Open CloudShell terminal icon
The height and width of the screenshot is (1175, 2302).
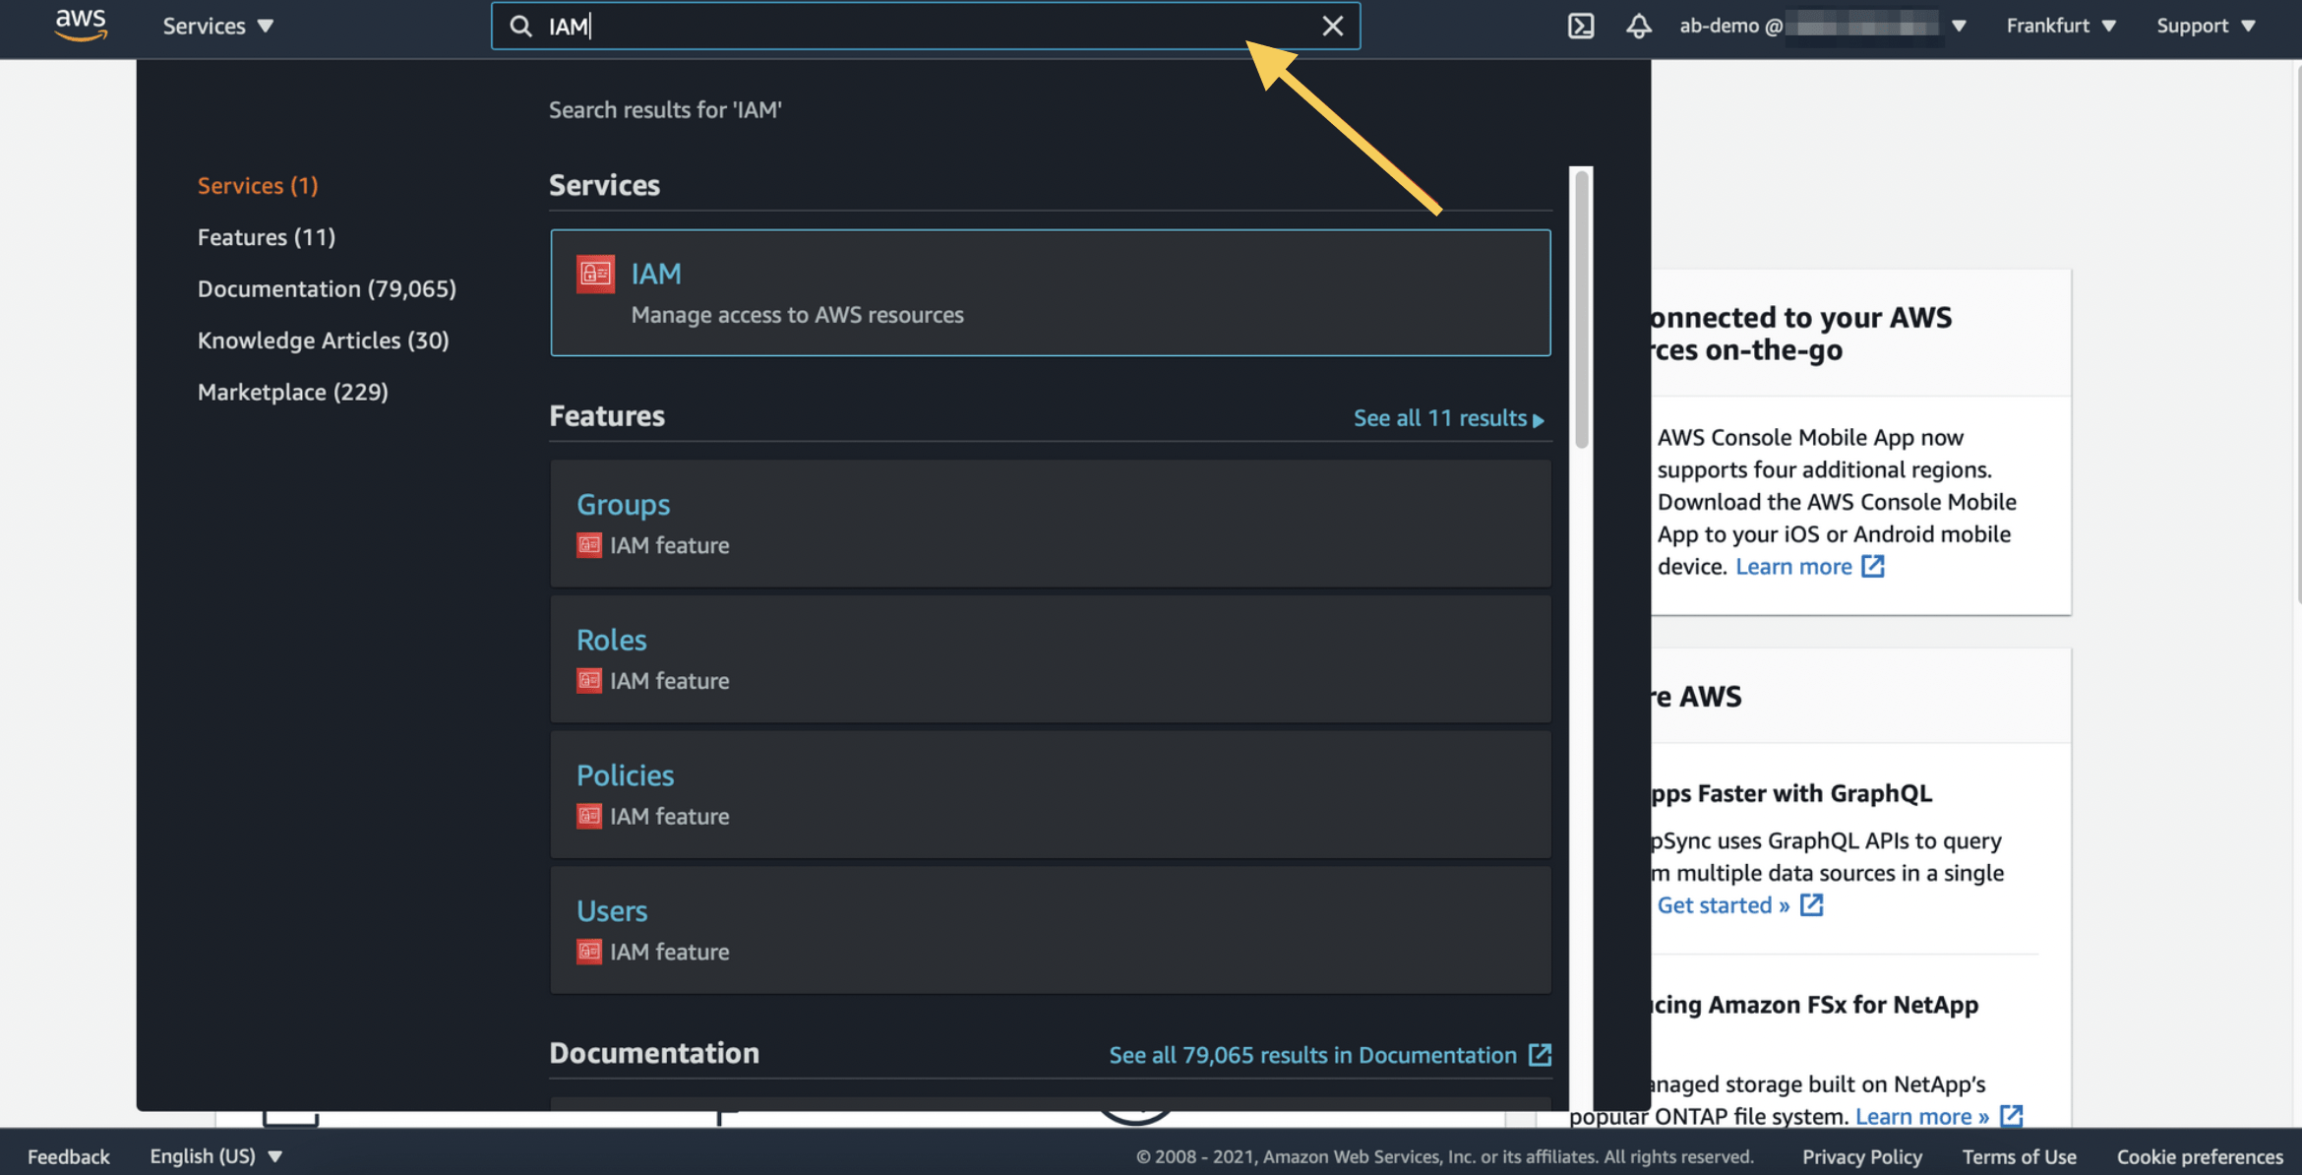pos(1580,26)
